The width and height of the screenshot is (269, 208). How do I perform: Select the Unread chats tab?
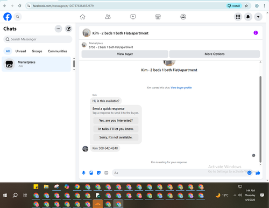20,51
